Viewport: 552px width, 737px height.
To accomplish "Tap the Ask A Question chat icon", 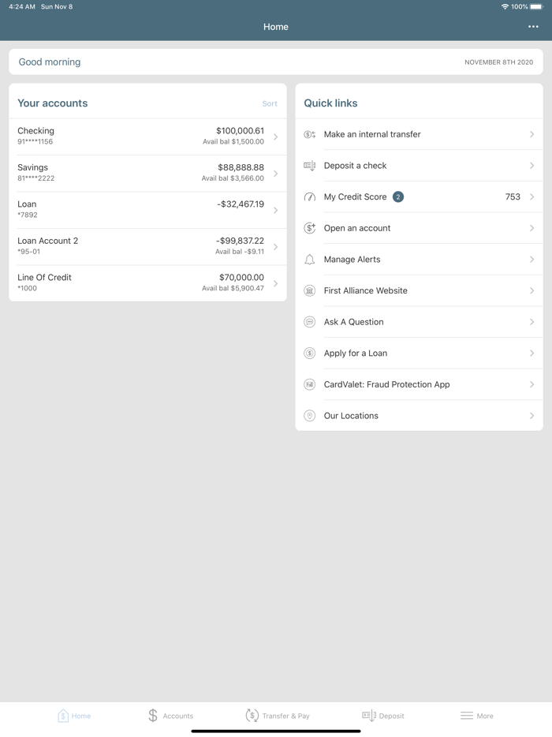I will pyautogui.click(x=310, y=322).
